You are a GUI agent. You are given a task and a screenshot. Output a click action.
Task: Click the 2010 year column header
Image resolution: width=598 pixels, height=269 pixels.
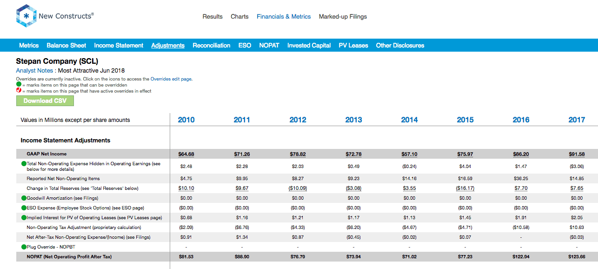point(186,120)
